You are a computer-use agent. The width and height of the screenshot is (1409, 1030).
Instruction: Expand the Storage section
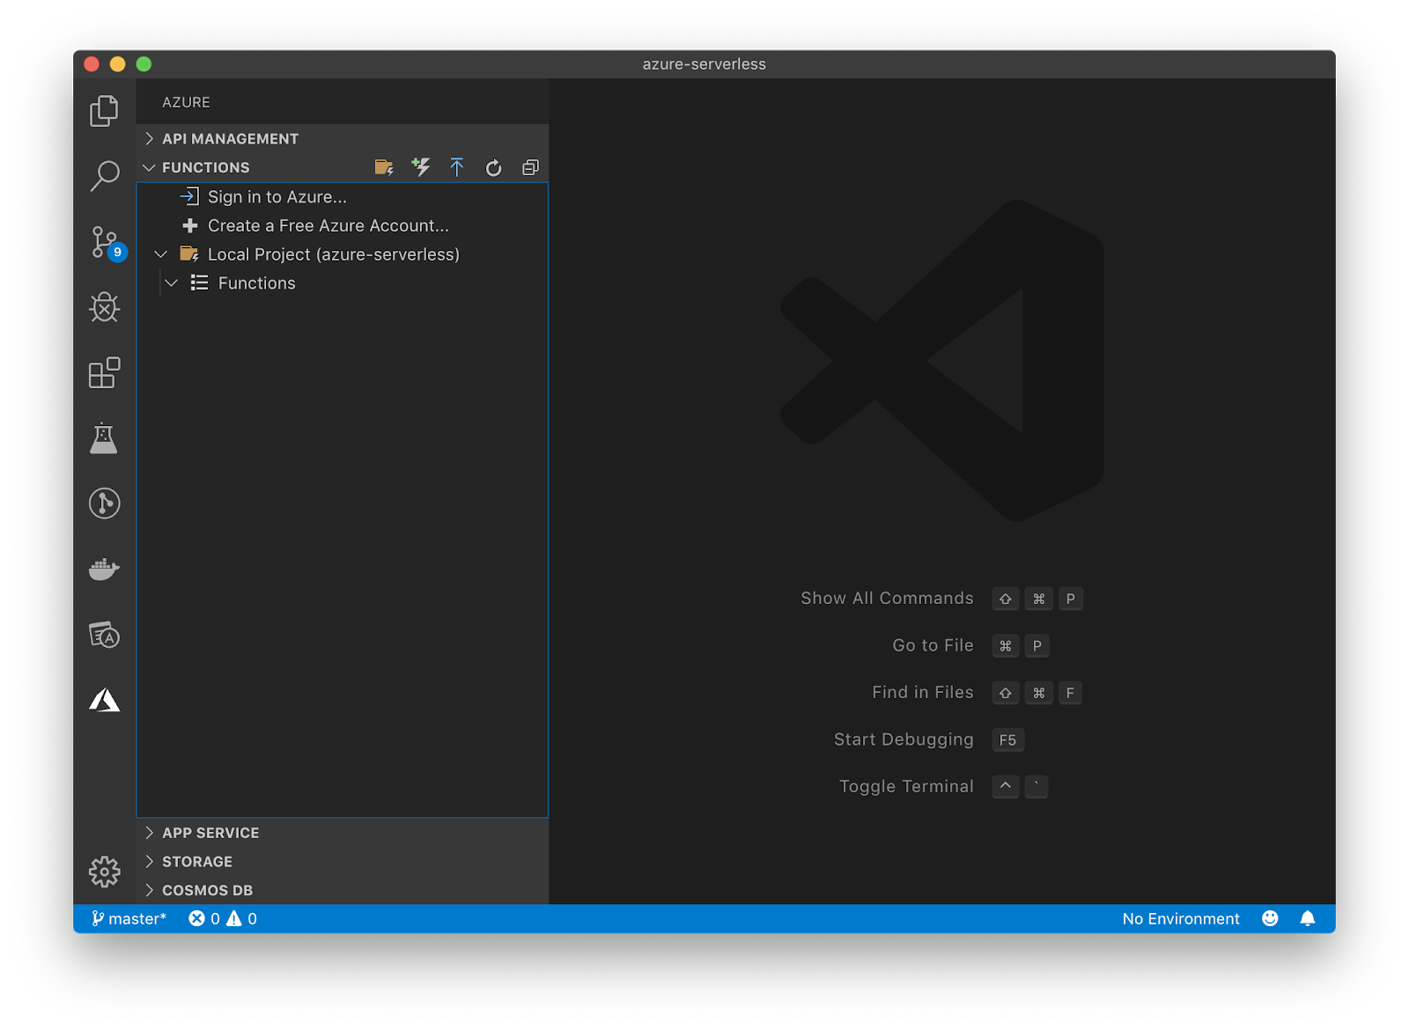[197, 862]
